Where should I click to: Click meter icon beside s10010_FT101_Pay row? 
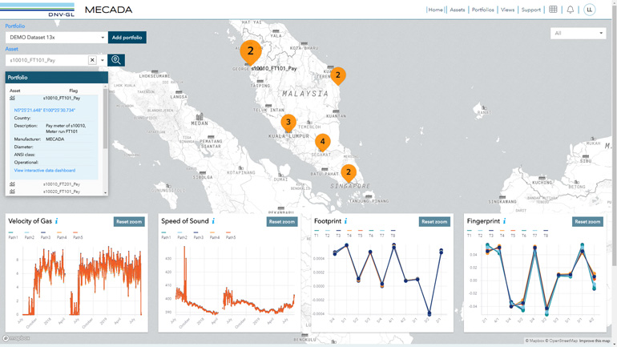click(12, 98)
